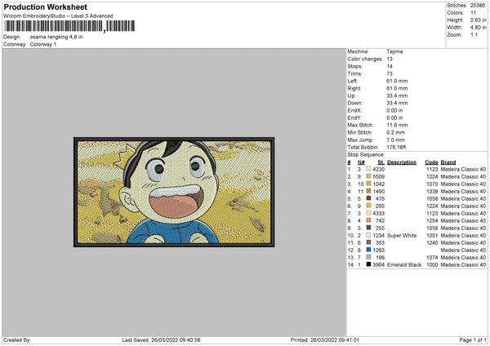Select the Width value 4.80 in

tap(478, 28)
